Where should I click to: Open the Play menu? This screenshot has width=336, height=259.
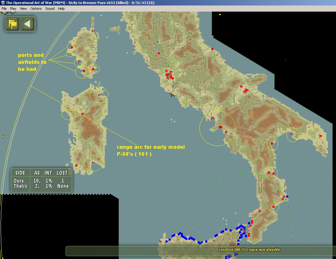(x=13, y=9)
